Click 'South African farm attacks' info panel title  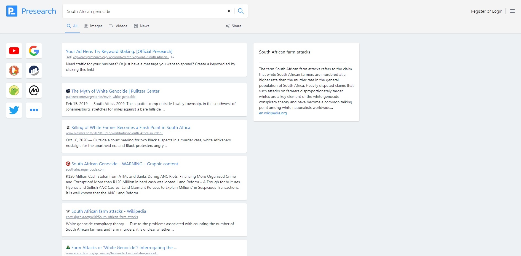click(284, 52)
